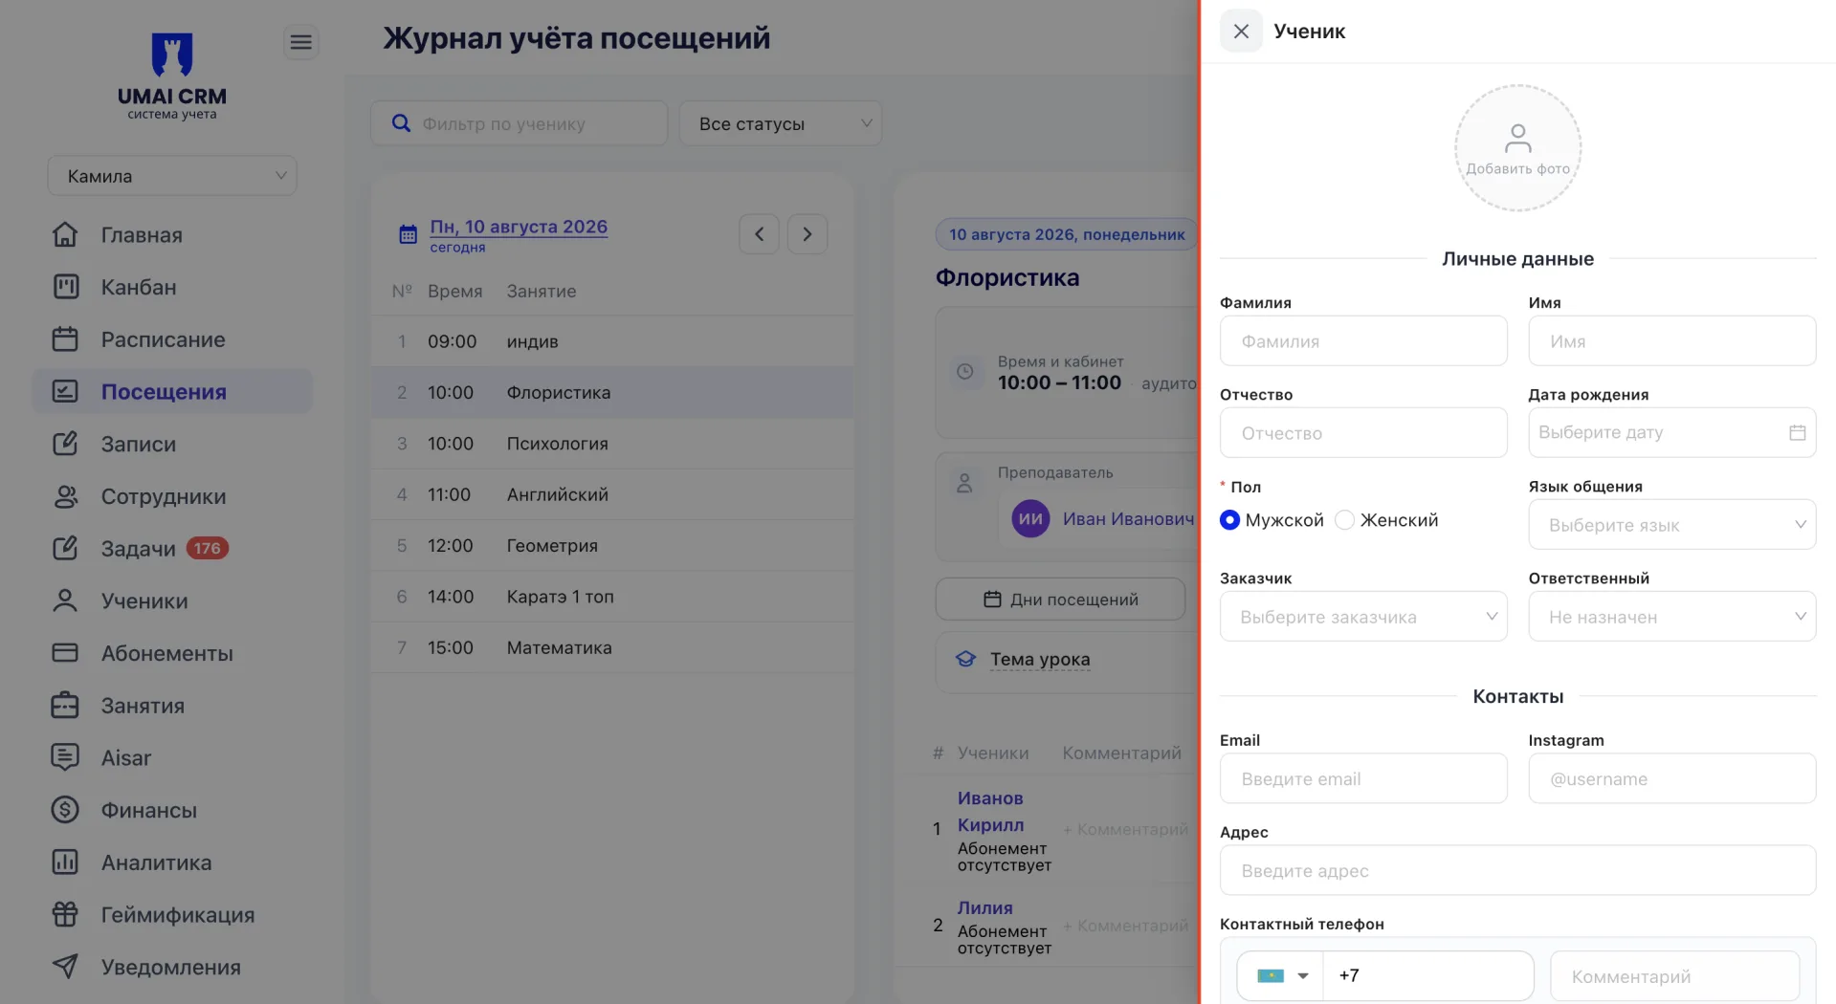Open student Иванов Кирилл link
The image size is (1836, 1004).
990,811
